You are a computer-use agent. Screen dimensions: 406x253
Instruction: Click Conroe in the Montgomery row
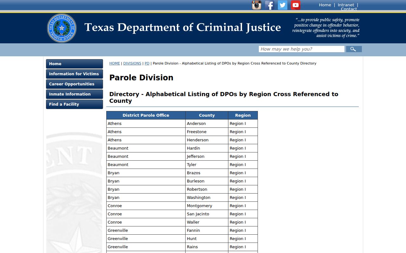(146, 206)
